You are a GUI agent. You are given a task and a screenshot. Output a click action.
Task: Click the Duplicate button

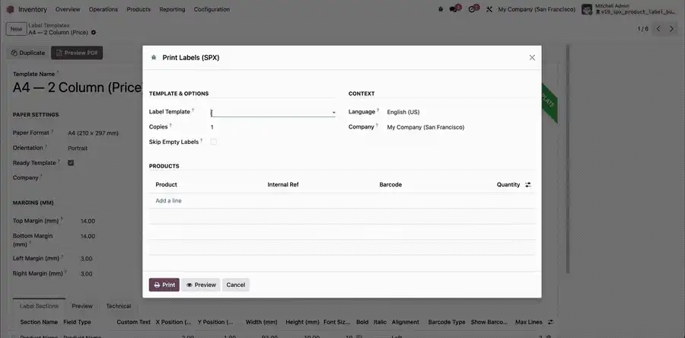(x=28, y=53)
